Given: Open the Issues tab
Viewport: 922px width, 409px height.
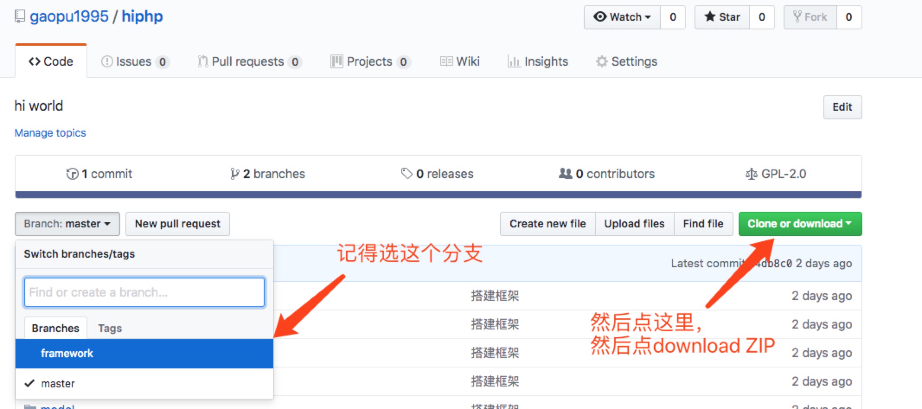Looking at the screenshot, I should [134, 62].
